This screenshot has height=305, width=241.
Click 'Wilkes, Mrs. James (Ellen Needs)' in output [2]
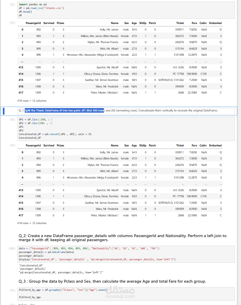coord(99,159)
